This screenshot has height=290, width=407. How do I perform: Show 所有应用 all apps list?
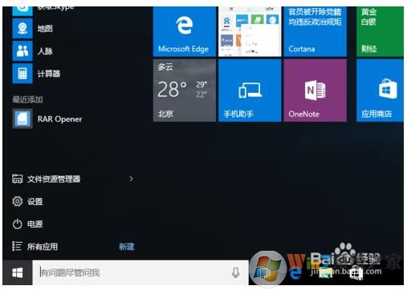click(x=35, y=246)
